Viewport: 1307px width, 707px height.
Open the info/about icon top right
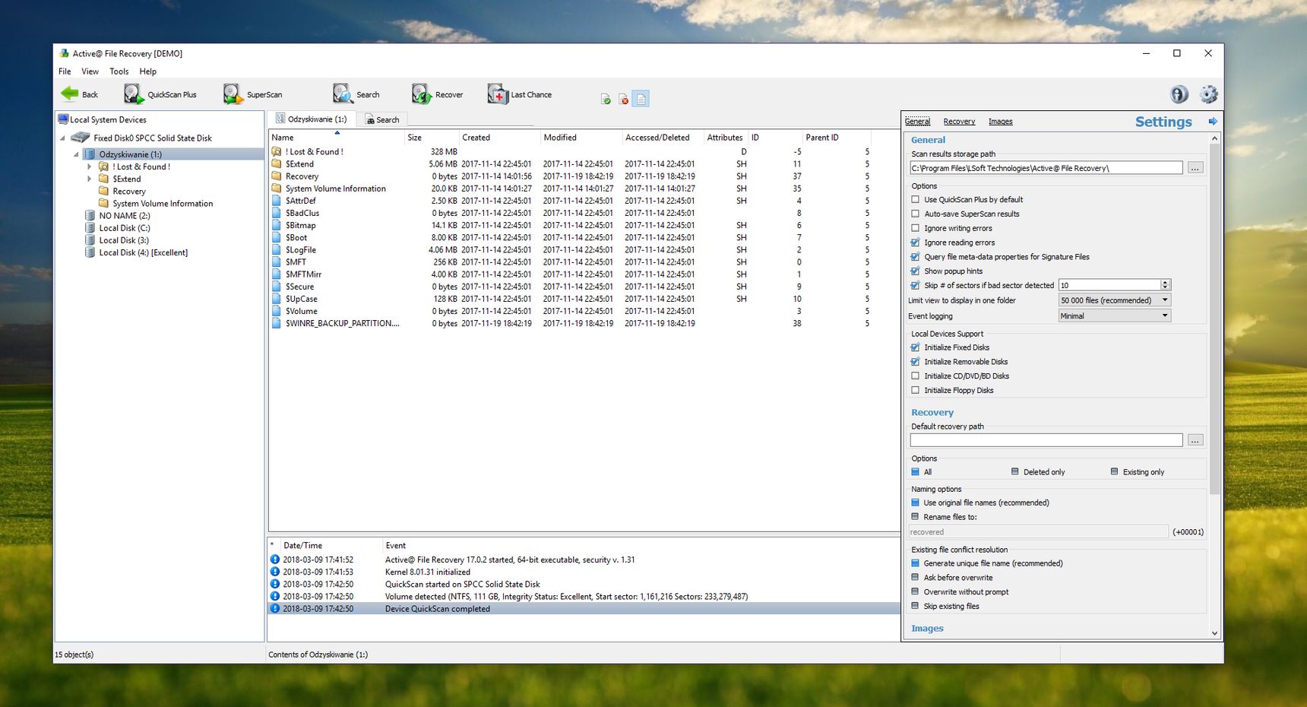[1179, 94]
